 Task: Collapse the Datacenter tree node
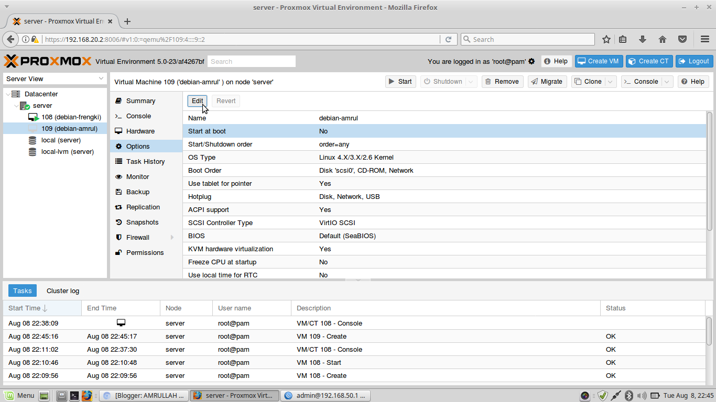click(x=7, y=94)
